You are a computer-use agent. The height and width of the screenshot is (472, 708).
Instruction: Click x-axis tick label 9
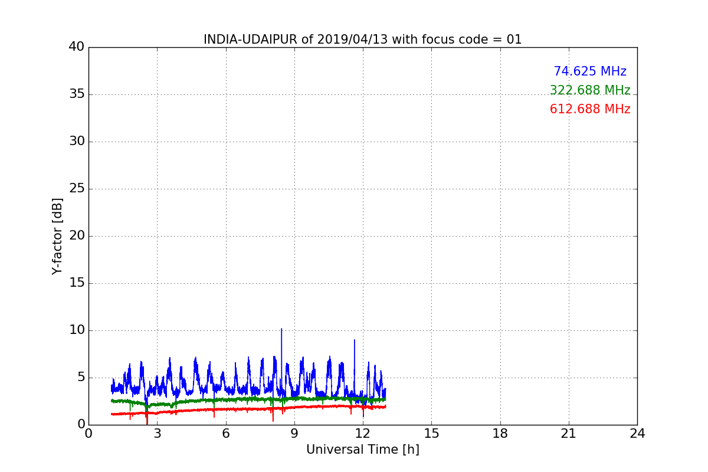pyautogui.click(x=294, y=434)
